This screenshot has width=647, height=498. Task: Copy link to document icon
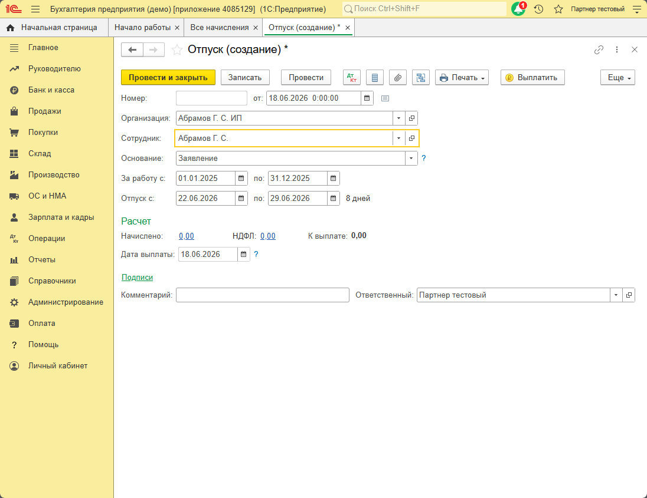599,50
